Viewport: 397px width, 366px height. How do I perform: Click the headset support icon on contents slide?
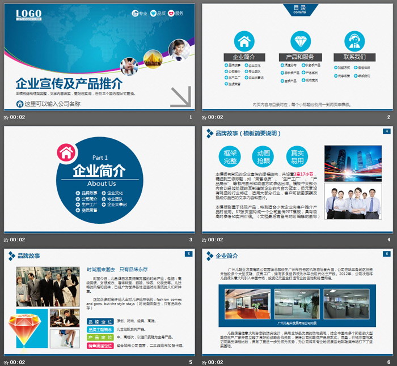(x=354, y=41)
